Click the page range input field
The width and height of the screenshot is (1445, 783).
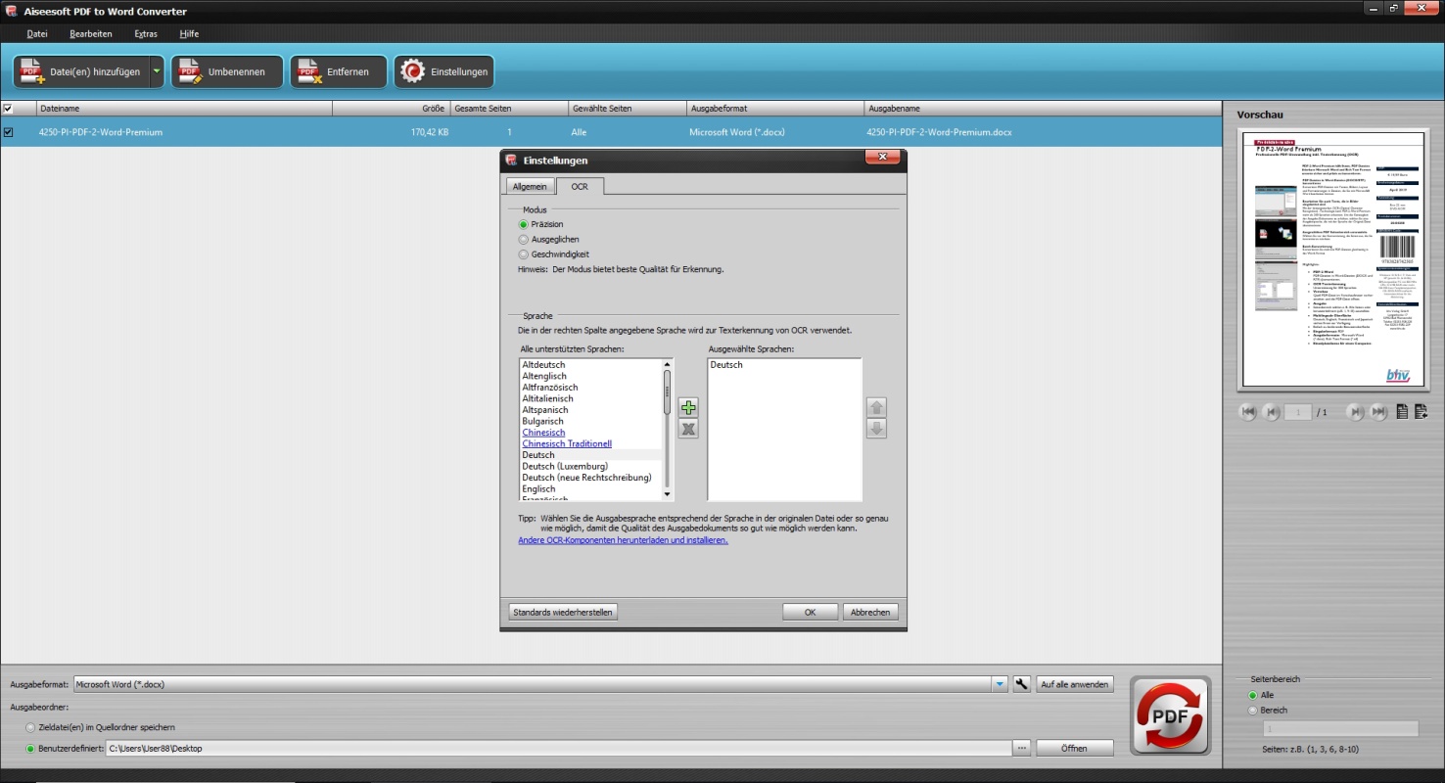(1339, 728)
